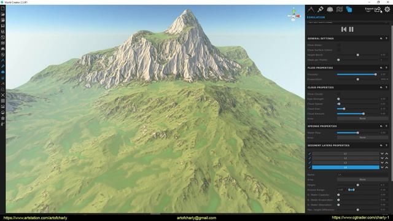This screenshot has height=221, width=393.
Task: Open help for Sediment Layers Properties
Action: (x=386, y=145)
